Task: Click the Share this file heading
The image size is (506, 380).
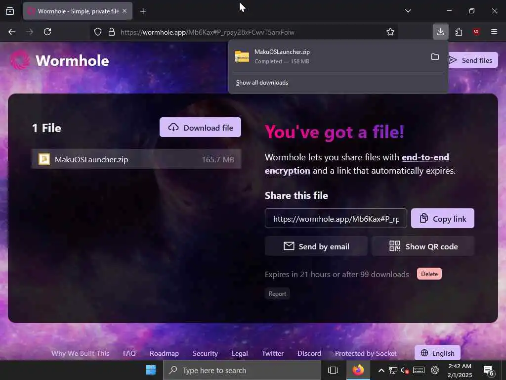Action: pos(296,195)
